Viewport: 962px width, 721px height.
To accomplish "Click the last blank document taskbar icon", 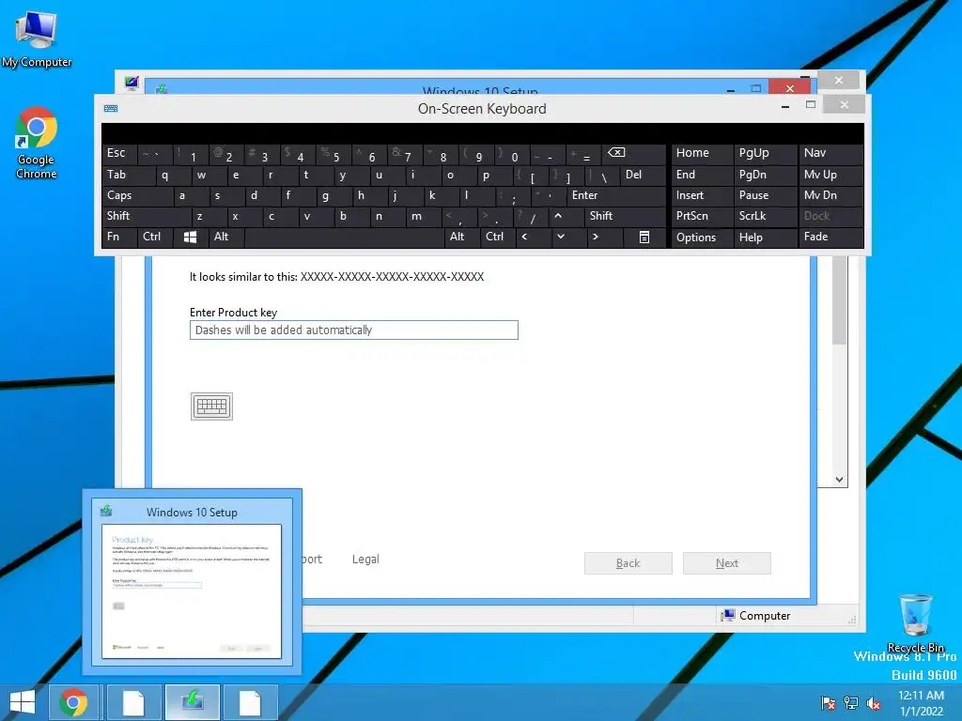I will [x=250, y=702].
